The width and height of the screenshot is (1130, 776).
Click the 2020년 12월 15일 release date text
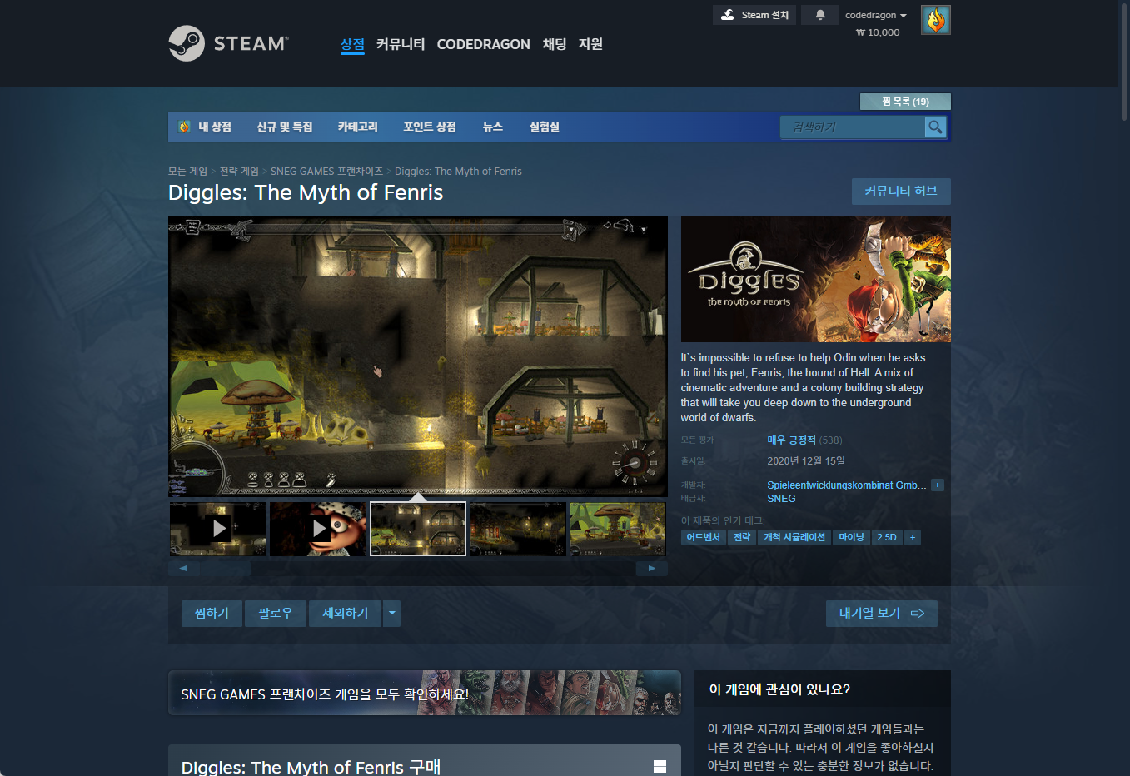806,461
